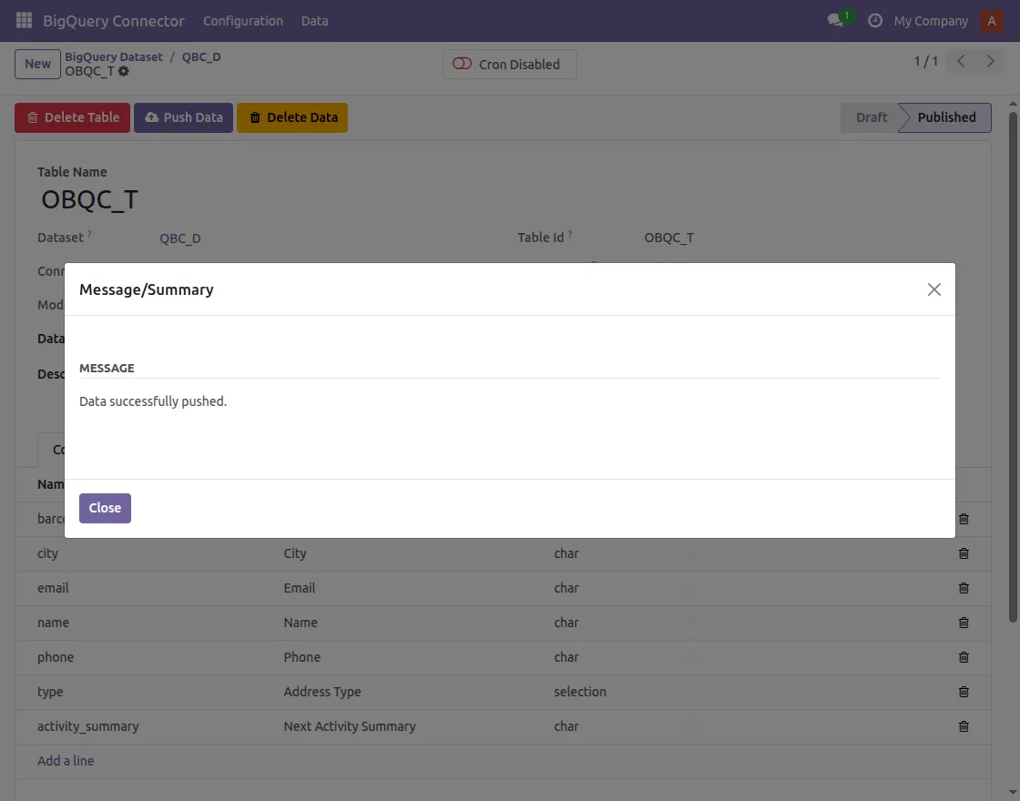Set status to Published
This screenshot has height=801, width=1020.
tap(946, 117)
